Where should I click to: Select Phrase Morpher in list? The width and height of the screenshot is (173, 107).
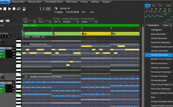coord(159,81)
